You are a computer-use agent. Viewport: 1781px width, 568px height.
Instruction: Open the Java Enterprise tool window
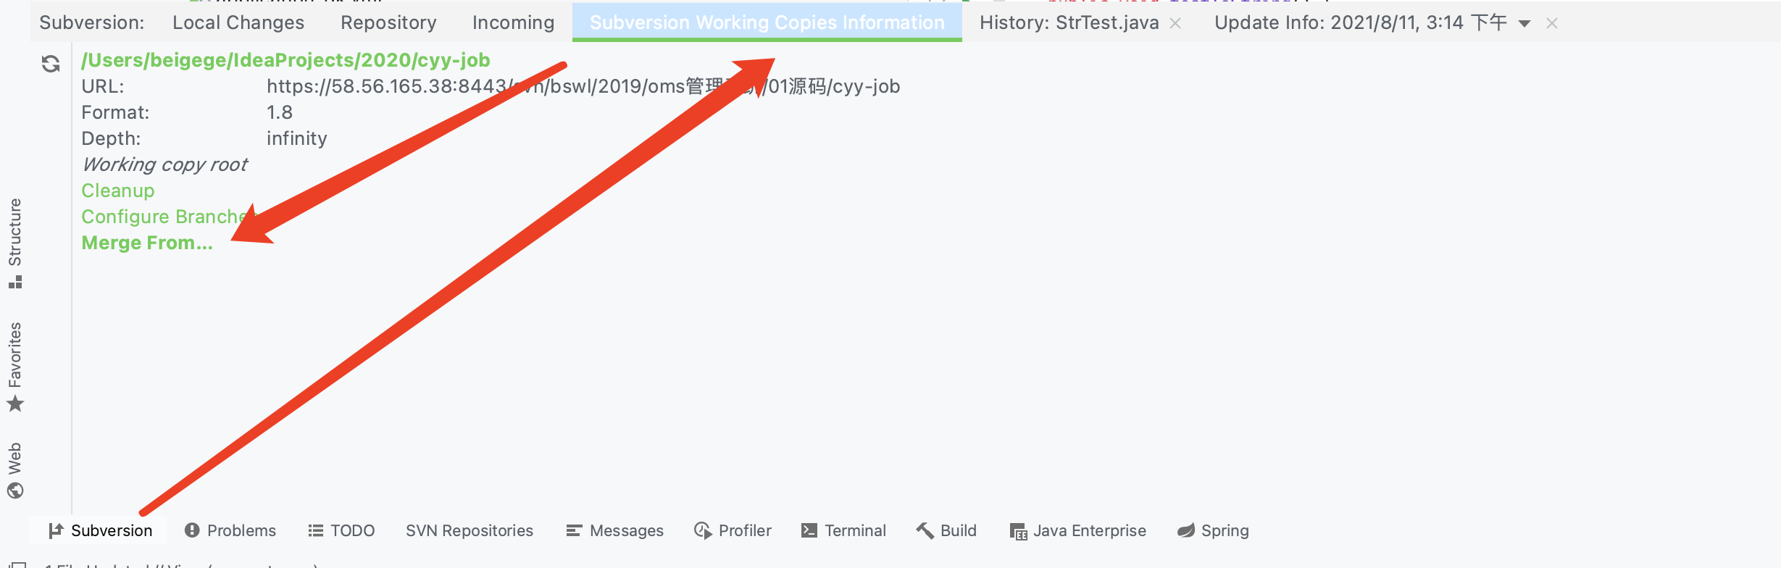pyautogui.click(x=1078, y=530)
